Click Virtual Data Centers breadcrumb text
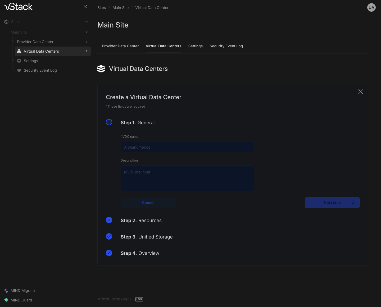 [153, 8]
